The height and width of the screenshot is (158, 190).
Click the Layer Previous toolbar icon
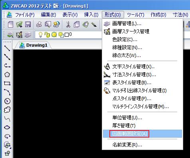(x=28, y=35)
